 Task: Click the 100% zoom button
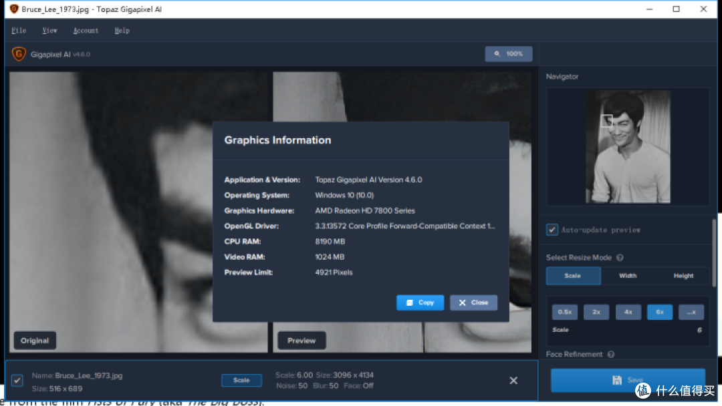pyautogui.click(x=508, y=54)
